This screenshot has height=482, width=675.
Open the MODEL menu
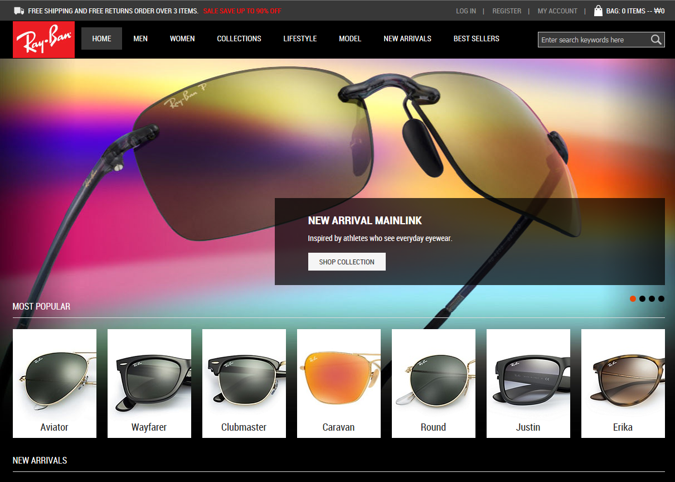point(350,38)
